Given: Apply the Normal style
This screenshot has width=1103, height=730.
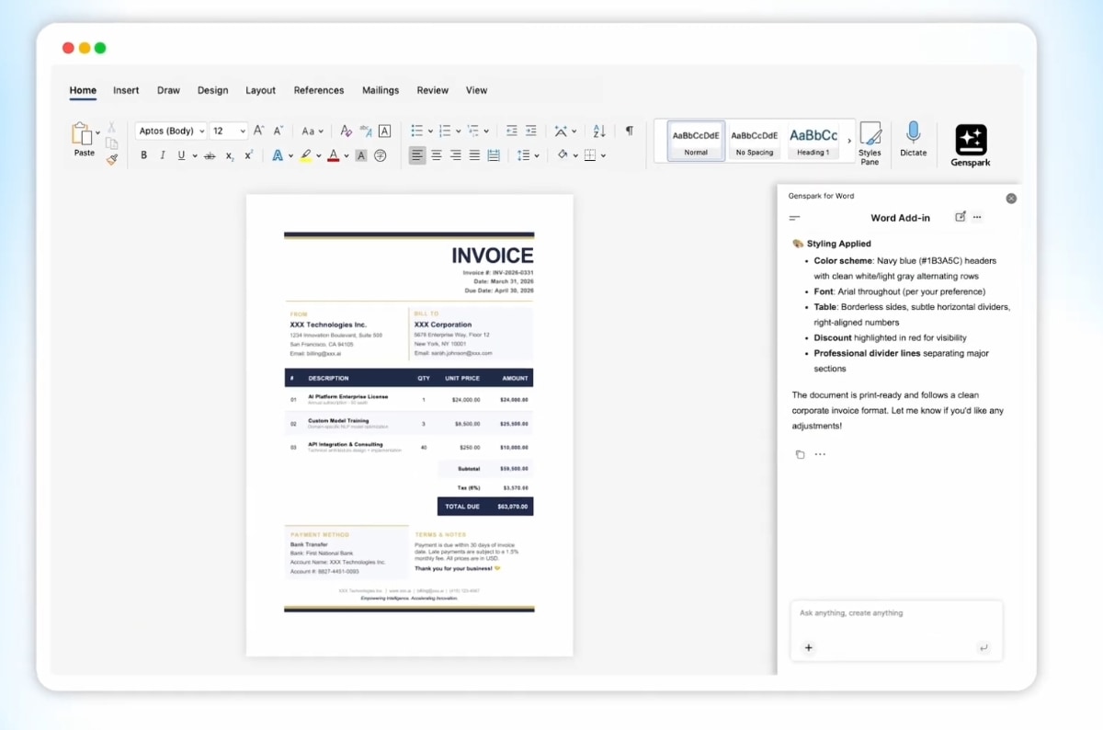Looking at the screenshot, I should (696, 141).
